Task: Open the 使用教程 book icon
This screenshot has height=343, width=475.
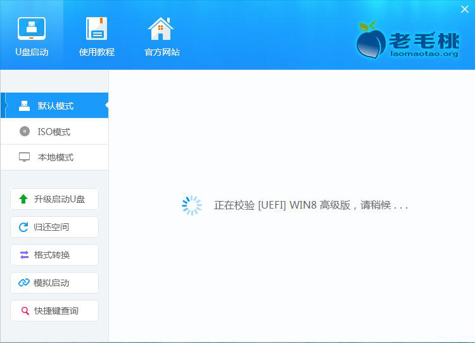Action: point(97,29)
